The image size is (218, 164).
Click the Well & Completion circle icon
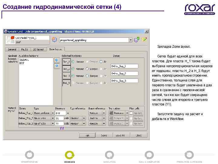coord(149,155)
